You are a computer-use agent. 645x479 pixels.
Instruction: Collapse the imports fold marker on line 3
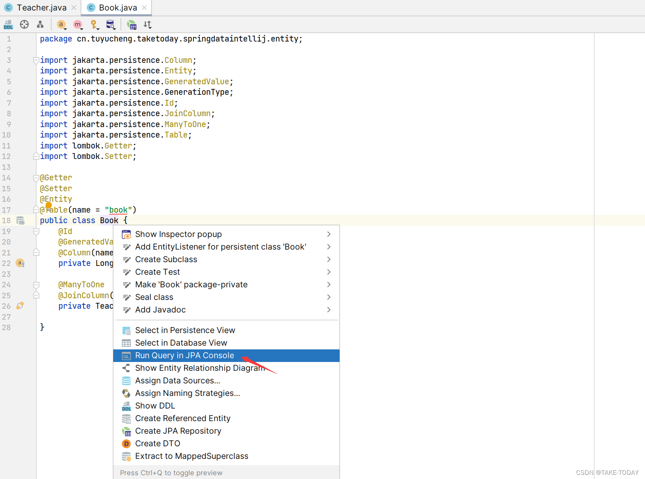[36, 60]
